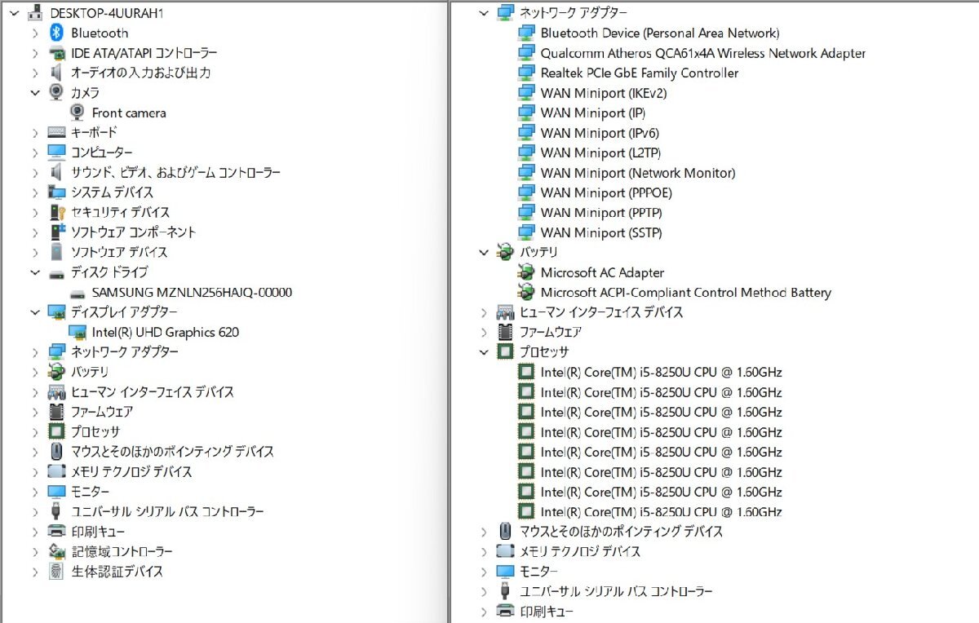Expand right pane モニター arrow

click(x=485, y=572)
